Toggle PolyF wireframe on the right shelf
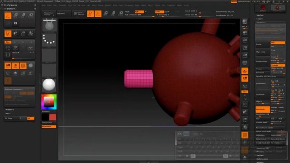The width and height of the screenshot is (290, 163). [245, 135]
